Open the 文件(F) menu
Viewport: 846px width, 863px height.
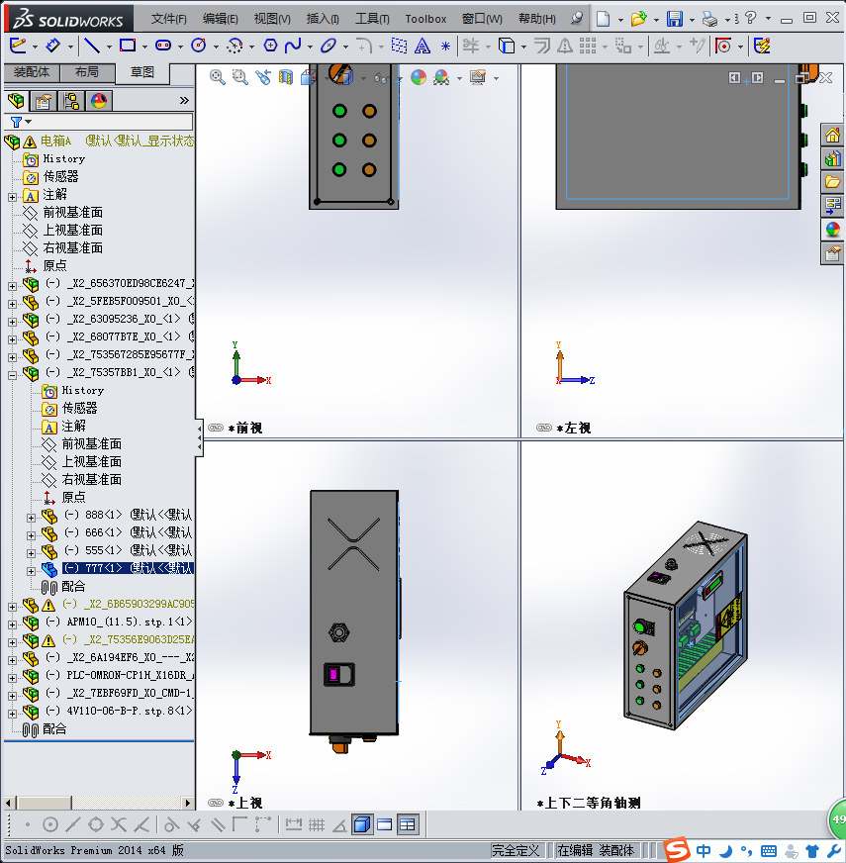pyautogui.click(x=169, y=19)
